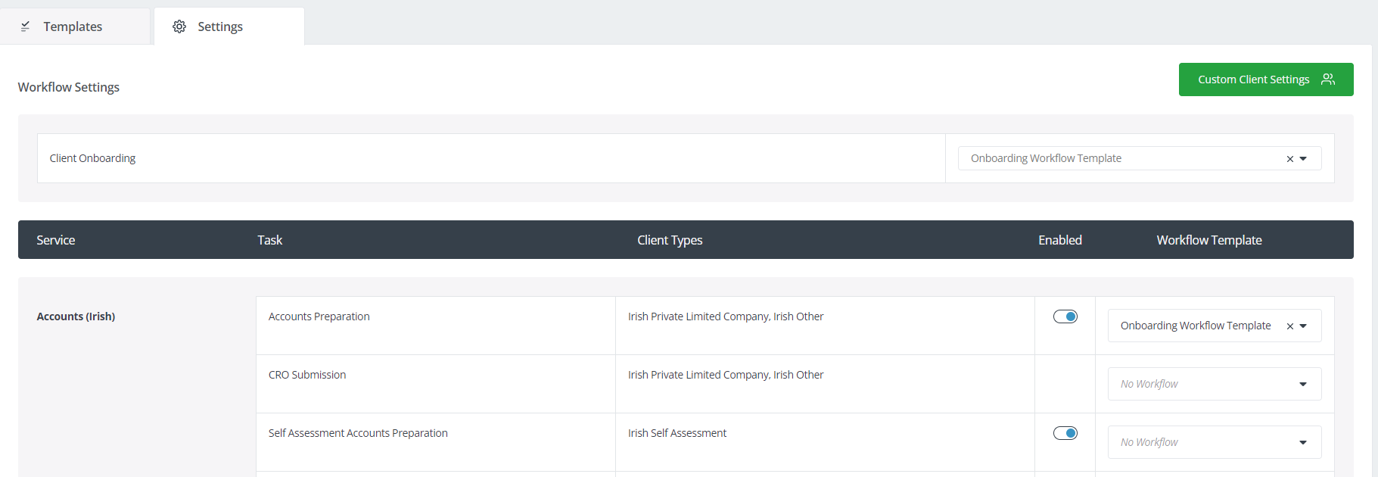Click the Client Types column header
Viewport: 1378px width, 477px height.
click(670, 240)
